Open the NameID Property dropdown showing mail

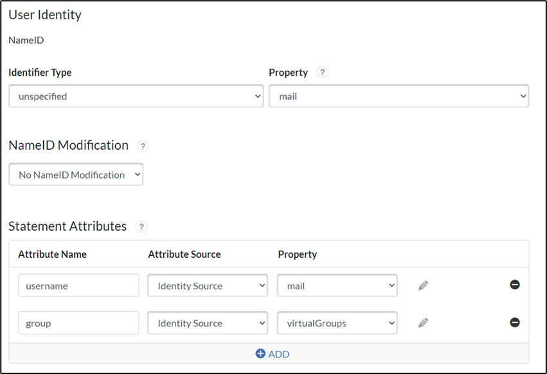399,96
